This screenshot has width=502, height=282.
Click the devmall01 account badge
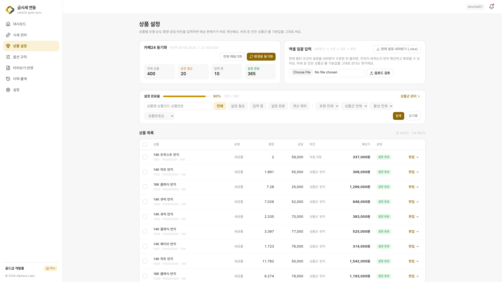click(x=475, y=7)
